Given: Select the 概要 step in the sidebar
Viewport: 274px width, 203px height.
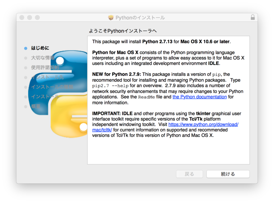Looking at the screenshot, I should pos(36,106).
